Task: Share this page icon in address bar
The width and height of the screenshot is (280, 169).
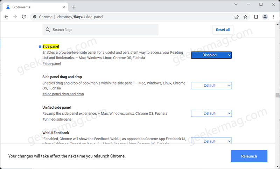Action: point(237,17)
